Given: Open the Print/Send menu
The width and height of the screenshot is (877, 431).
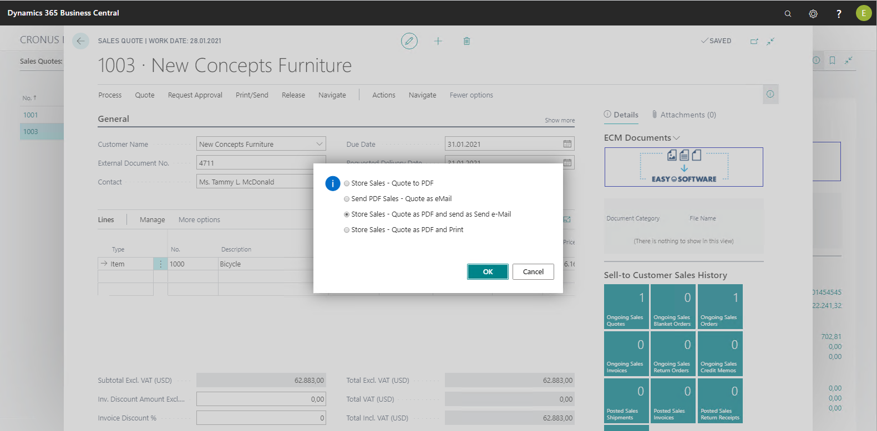Looking at the screenshot, I should pos(252,95).
